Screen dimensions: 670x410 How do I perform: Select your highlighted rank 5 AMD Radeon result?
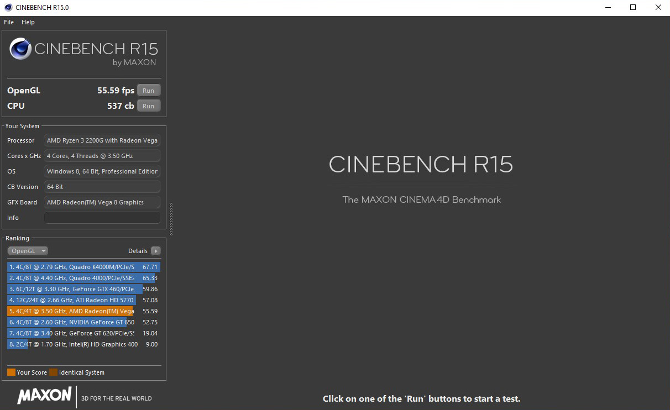point(72,311)
